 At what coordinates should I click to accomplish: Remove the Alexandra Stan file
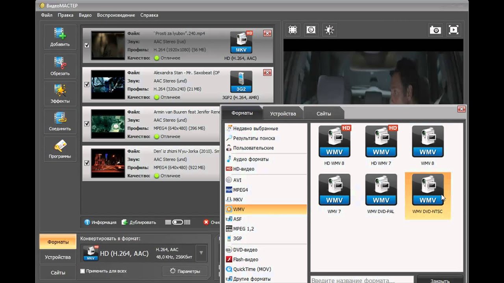click(267, 73)
